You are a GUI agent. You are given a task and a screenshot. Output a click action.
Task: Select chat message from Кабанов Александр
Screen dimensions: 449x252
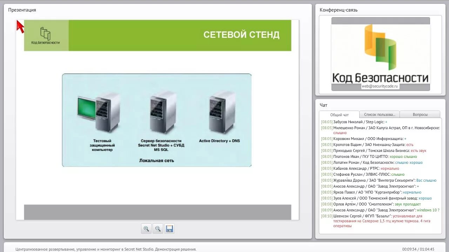360,168
